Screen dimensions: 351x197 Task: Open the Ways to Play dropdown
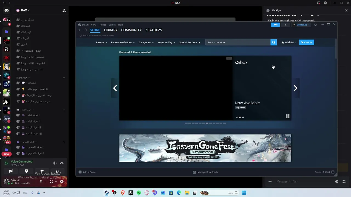(166, 42)
